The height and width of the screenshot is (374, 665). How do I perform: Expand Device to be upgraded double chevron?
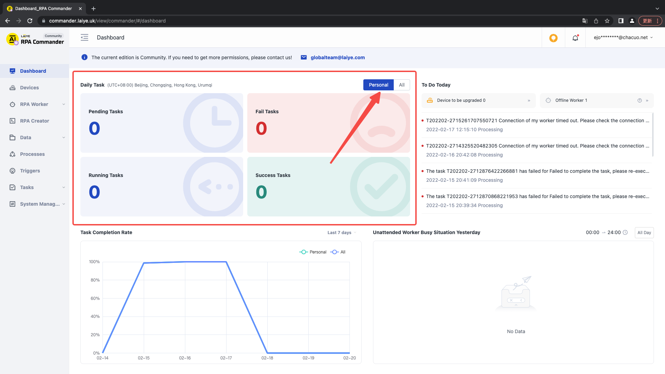[x=529, y=100]
